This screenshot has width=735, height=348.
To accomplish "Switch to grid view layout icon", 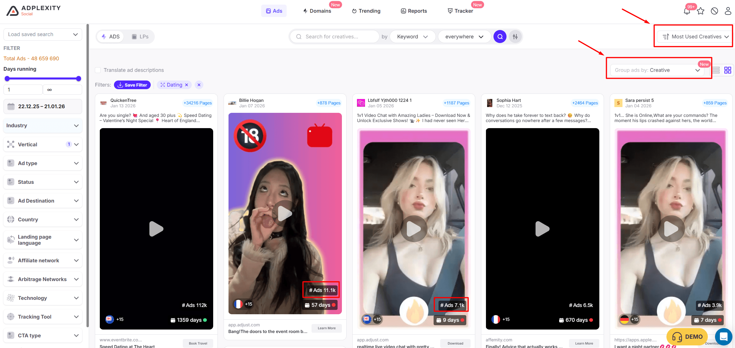I will pos(727,70).
